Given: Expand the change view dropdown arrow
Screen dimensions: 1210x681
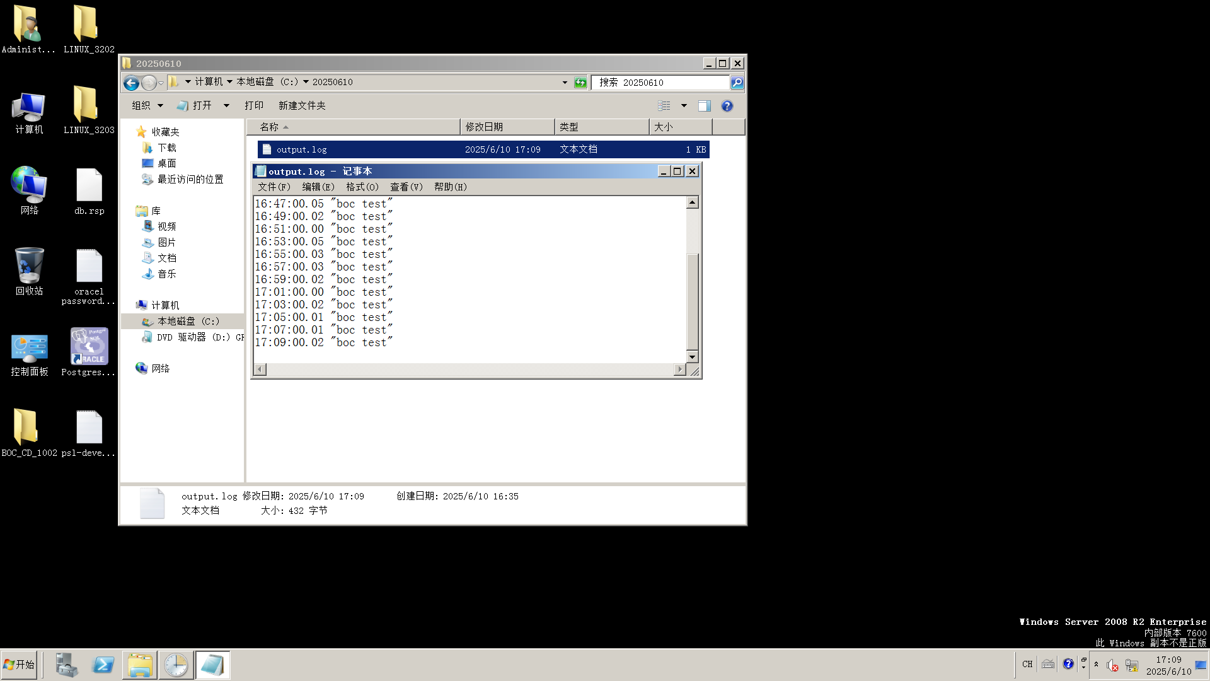Looking at the screenshot, I should click(x=684, y=106).
